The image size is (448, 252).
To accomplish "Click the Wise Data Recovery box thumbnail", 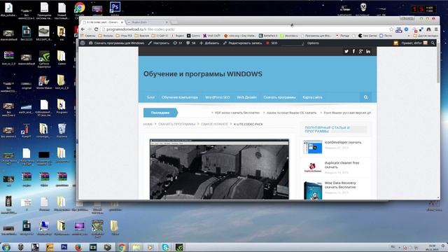I will 313,190.
